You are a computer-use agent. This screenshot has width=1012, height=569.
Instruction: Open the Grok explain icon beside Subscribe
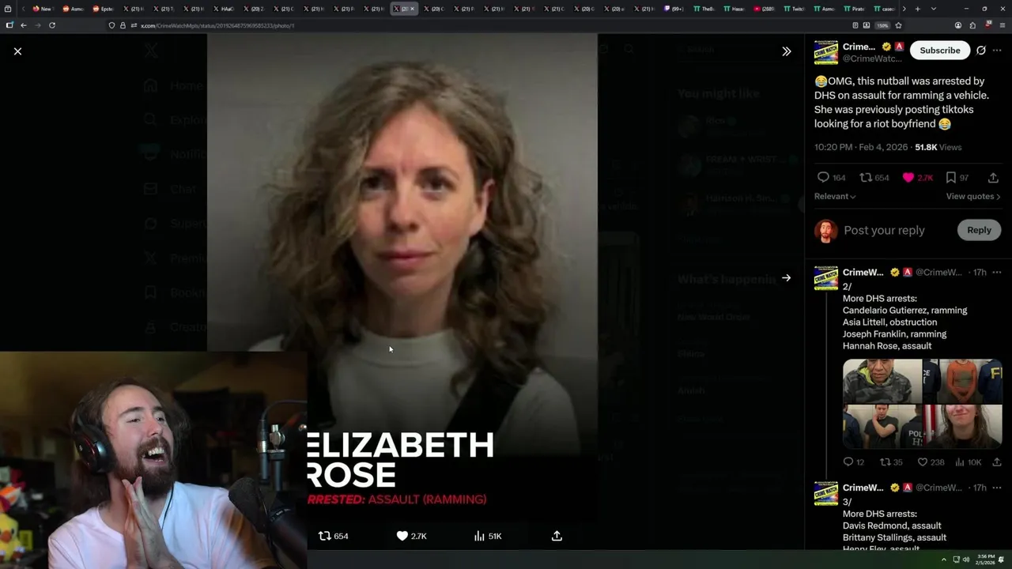point(981,51)
